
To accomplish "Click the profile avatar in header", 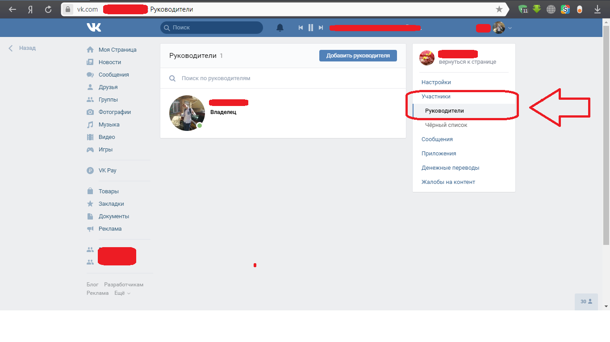I will (499, 28).
